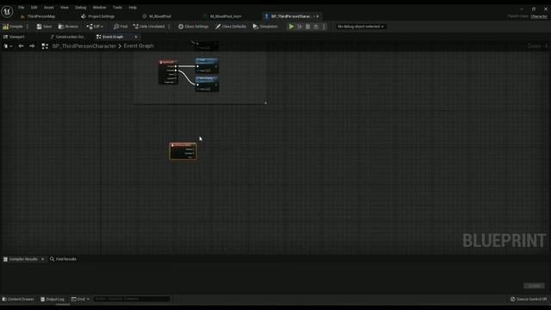Open the Help menu
This screenshot has height=310, width=551.
pyautogui.click(x=133, y=8)
